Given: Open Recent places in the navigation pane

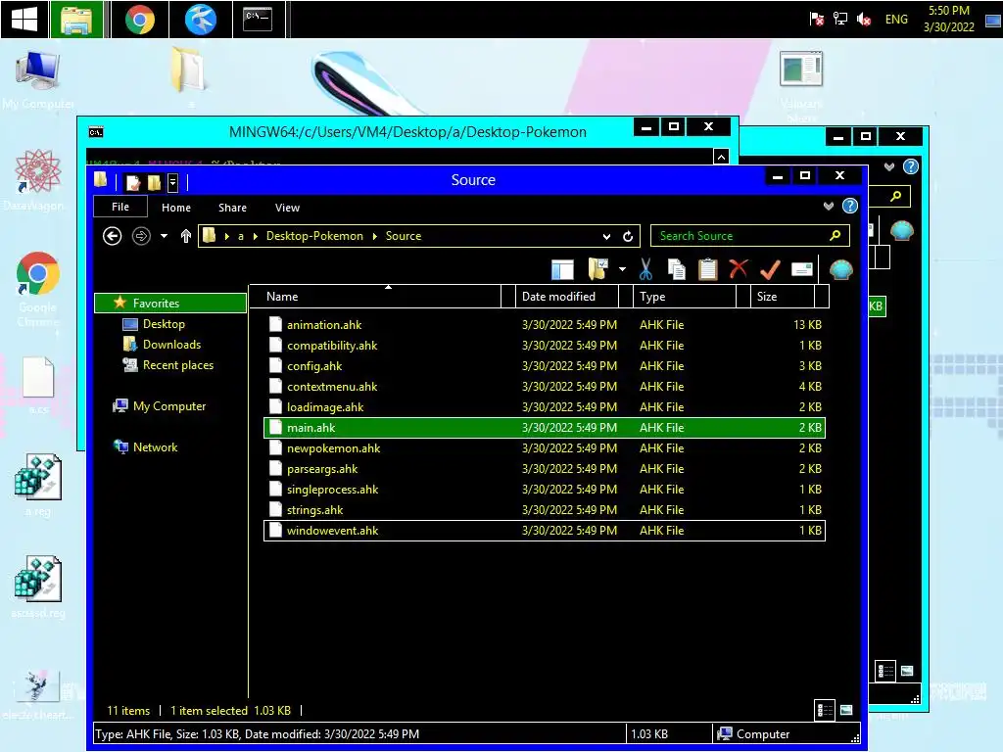Looking at the screenshot, I should (178, 365).
